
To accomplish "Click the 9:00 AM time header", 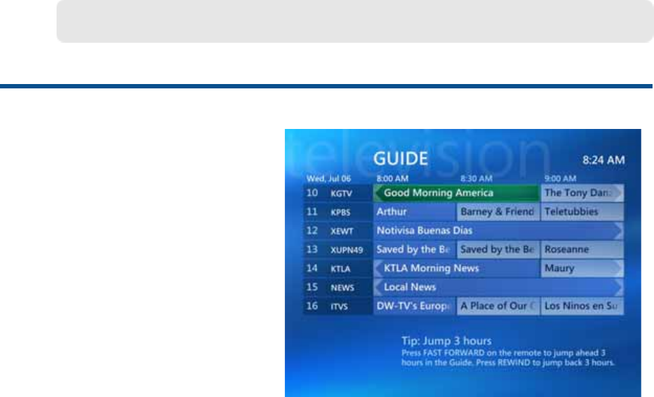I will 560,178.
